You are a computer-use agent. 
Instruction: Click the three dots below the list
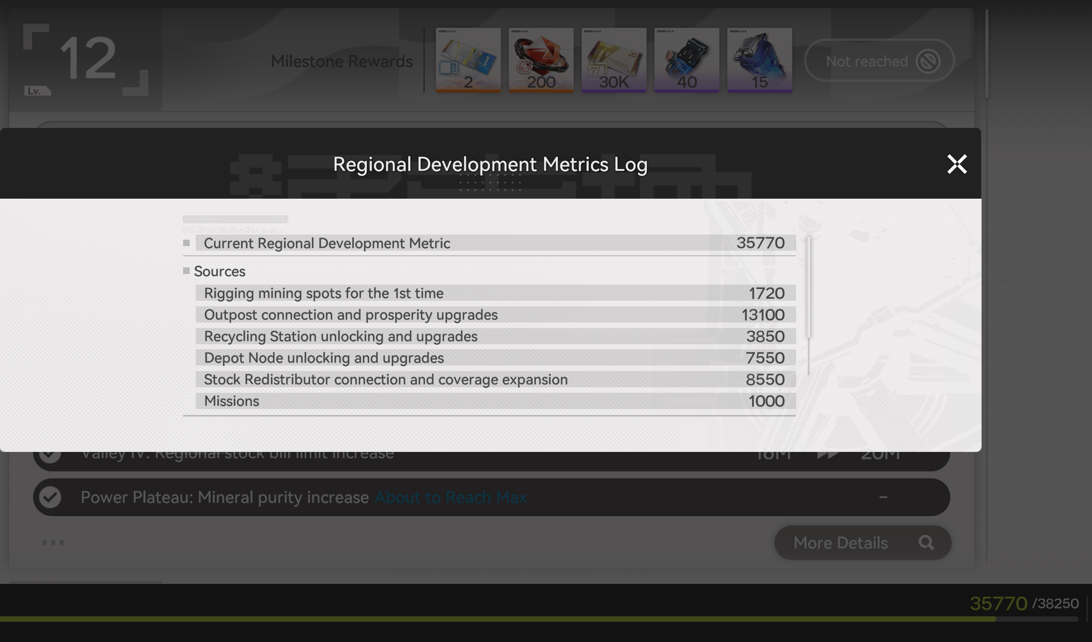(53, 542)
